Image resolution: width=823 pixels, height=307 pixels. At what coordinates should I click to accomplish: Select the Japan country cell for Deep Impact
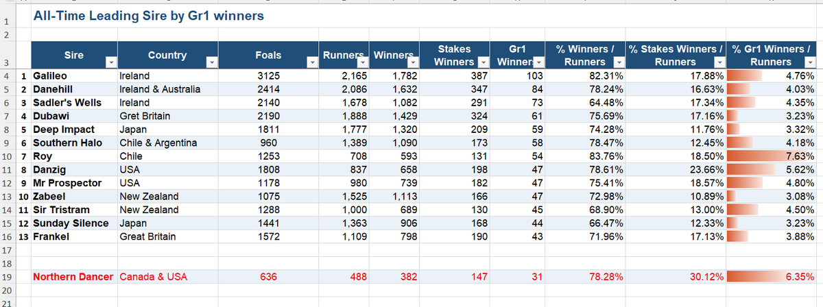(x=168, y=130)
